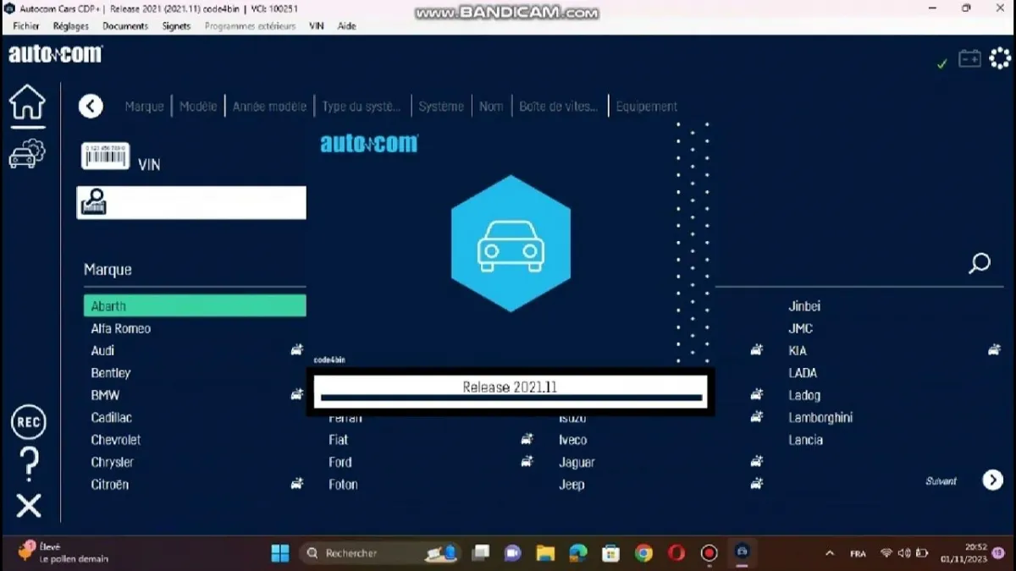Select the Système breadcrumb step

(441, 107)
